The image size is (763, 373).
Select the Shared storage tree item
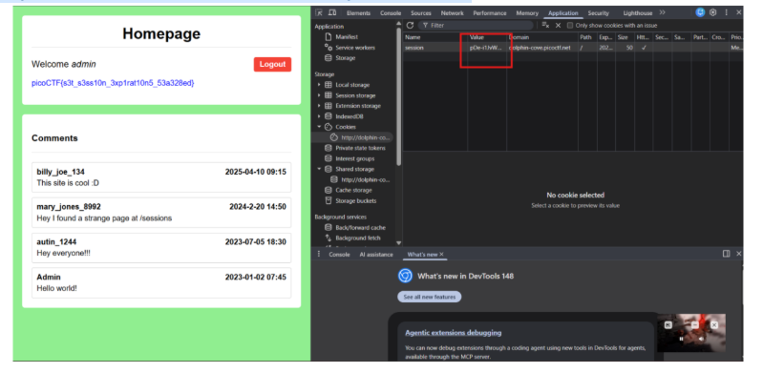click(354, 169)
